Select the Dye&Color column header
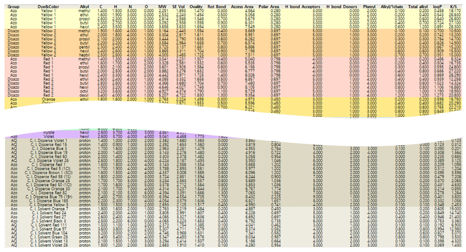The height and width of the screenshot is (252, 466). pyautogui.click(x=48, y=7)
